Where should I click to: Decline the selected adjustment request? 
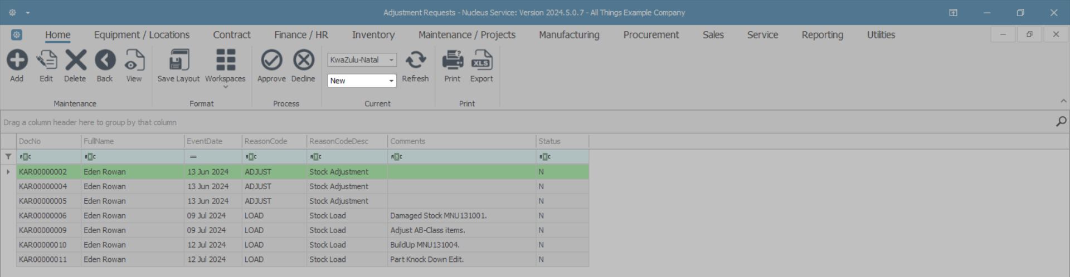[x=303, y=60]
